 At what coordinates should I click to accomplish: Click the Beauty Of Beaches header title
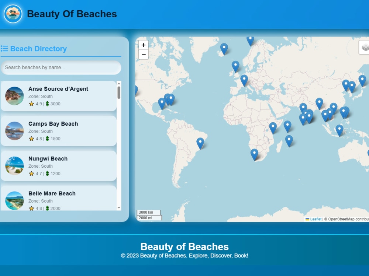tap(72, 14)
